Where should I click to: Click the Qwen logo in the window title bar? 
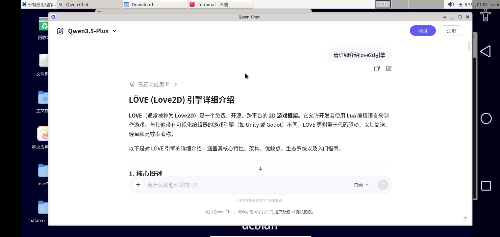click(54, 17)
